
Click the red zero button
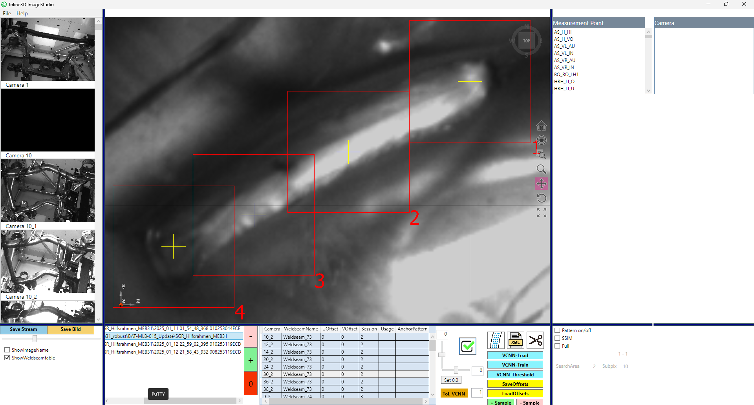pyautogui.click(x=251, y=383)
